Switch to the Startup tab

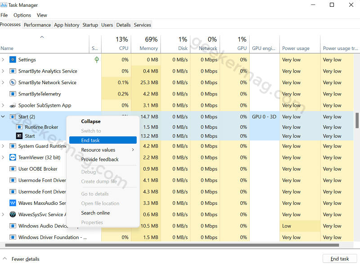coord(90,25)
